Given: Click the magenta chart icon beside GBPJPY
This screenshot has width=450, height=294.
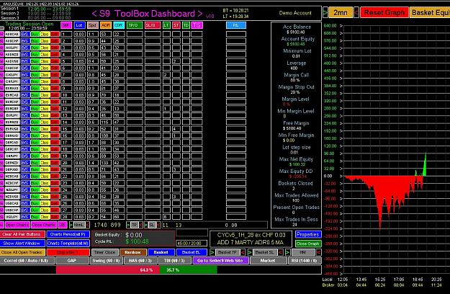Looking at the screenshot, I should (x=1, y=156).
